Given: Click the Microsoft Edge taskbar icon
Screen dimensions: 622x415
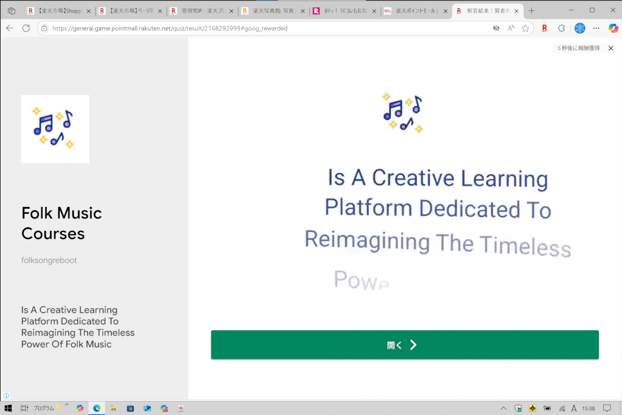Looking at the screenshot, I should tap(96, 408).
